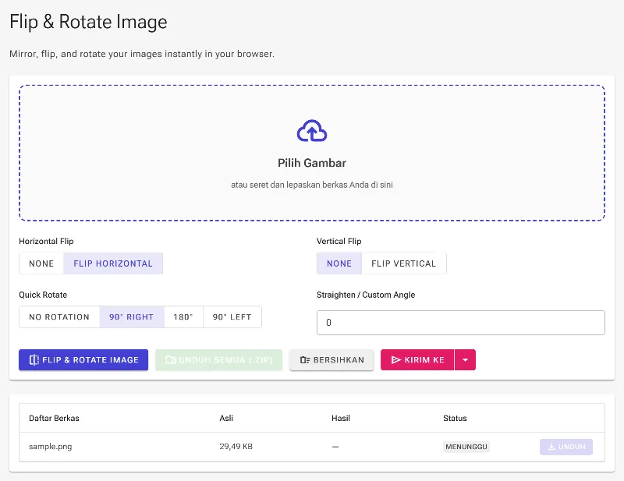Click the Status column header
This screenshot has width=624, height=481.
(x=455, y=418)
